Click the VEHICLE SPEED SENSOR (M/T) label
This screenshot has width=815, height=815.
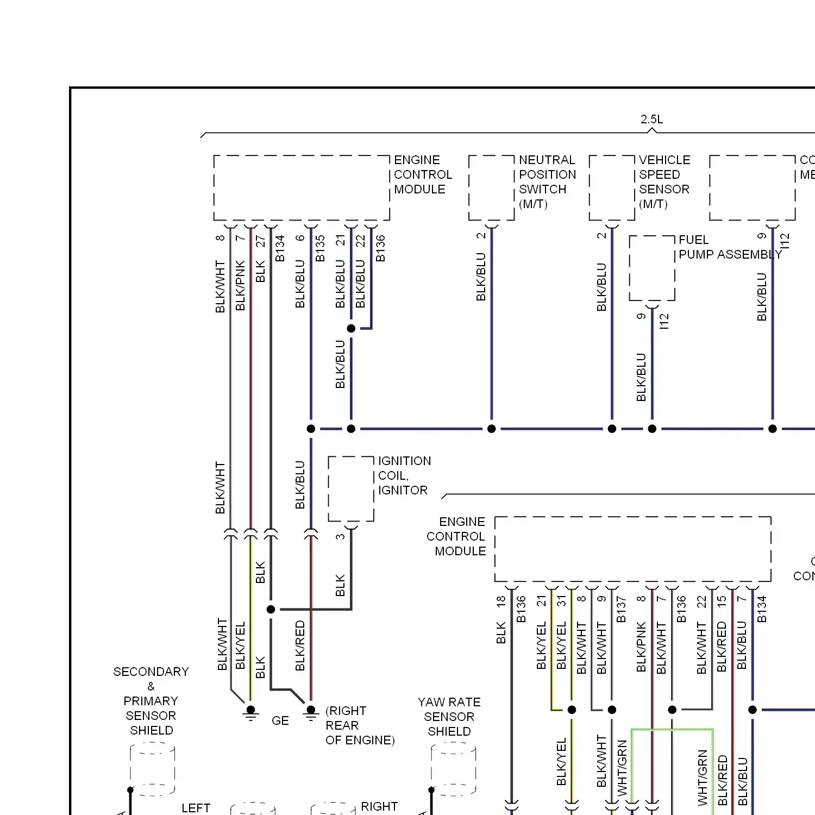point(664,182)
